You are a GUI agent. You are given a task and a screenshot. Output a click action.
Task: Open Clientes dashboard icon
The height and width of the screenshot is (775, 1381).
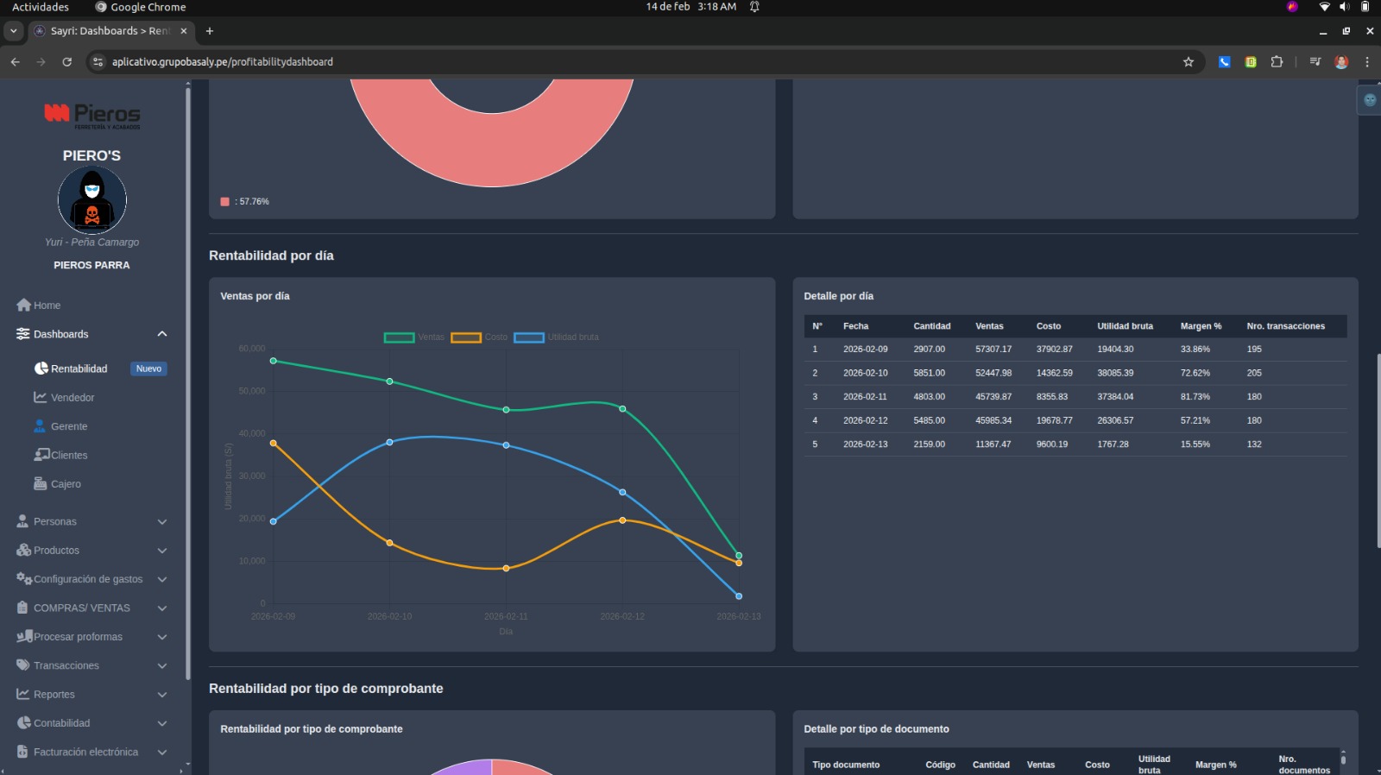41,455
